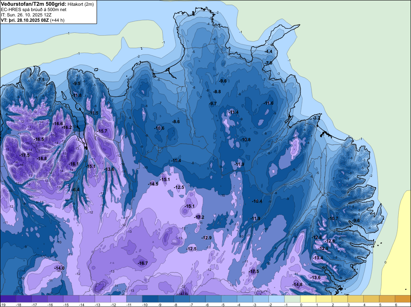Click the darkest purple legend swatch left of -18
The width and height of the screenshot is (411, 307).
click(8, 299)
